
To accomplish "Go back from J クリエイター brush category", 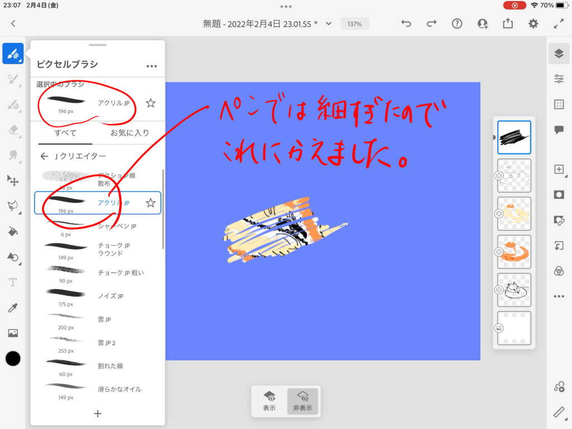I will click(44, 156).
